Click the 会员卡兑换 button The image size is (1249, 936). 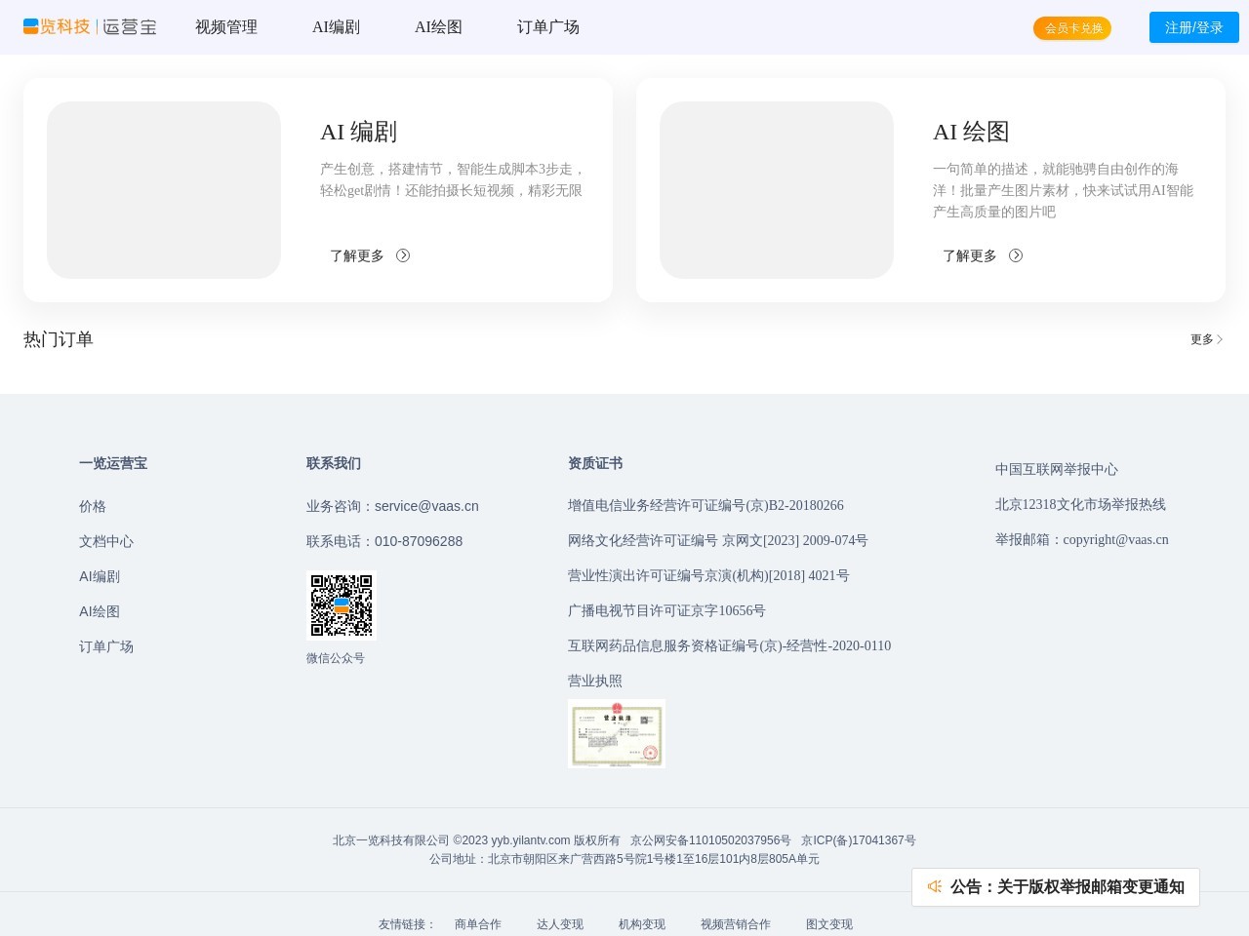(1072, 28)
